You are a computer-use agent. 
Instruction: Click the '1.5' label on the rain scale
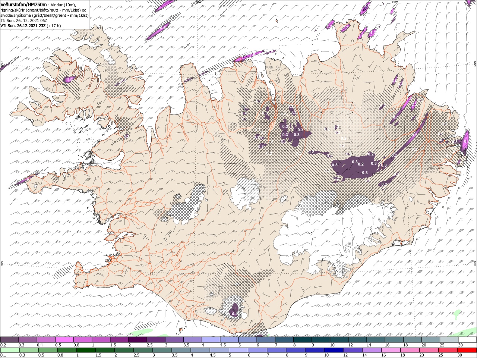(x=98, y=355)
